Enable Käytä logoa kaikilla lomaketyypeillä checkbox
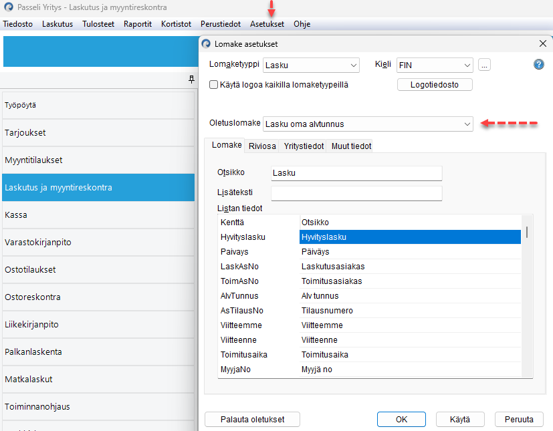 [214, 85]
